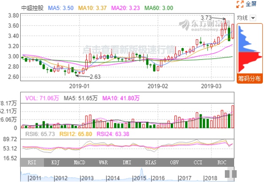Open the 均线 dropdown arrow

point(253,18)
